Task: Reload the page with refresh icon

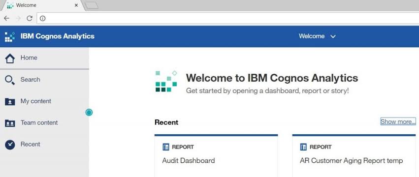Action: pos(30,18)
